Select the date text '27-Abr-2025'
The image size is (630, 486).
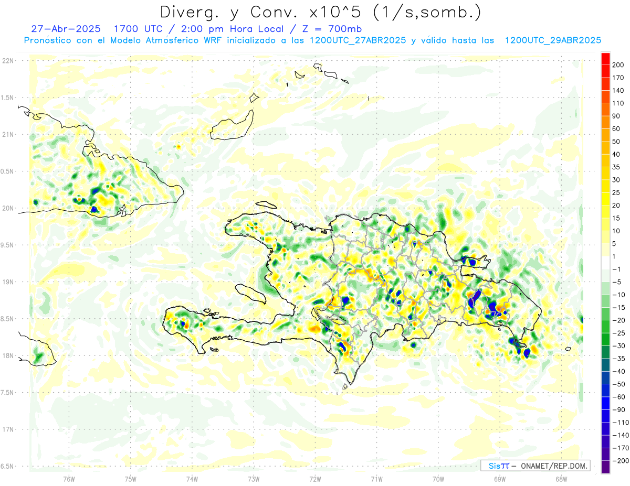point(66,29)
